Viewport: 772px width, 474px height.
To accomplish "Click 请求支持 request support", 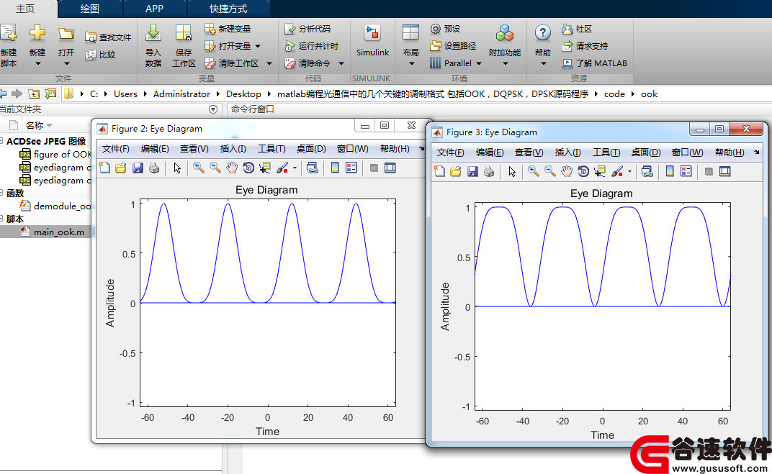I will click(585, 46).
